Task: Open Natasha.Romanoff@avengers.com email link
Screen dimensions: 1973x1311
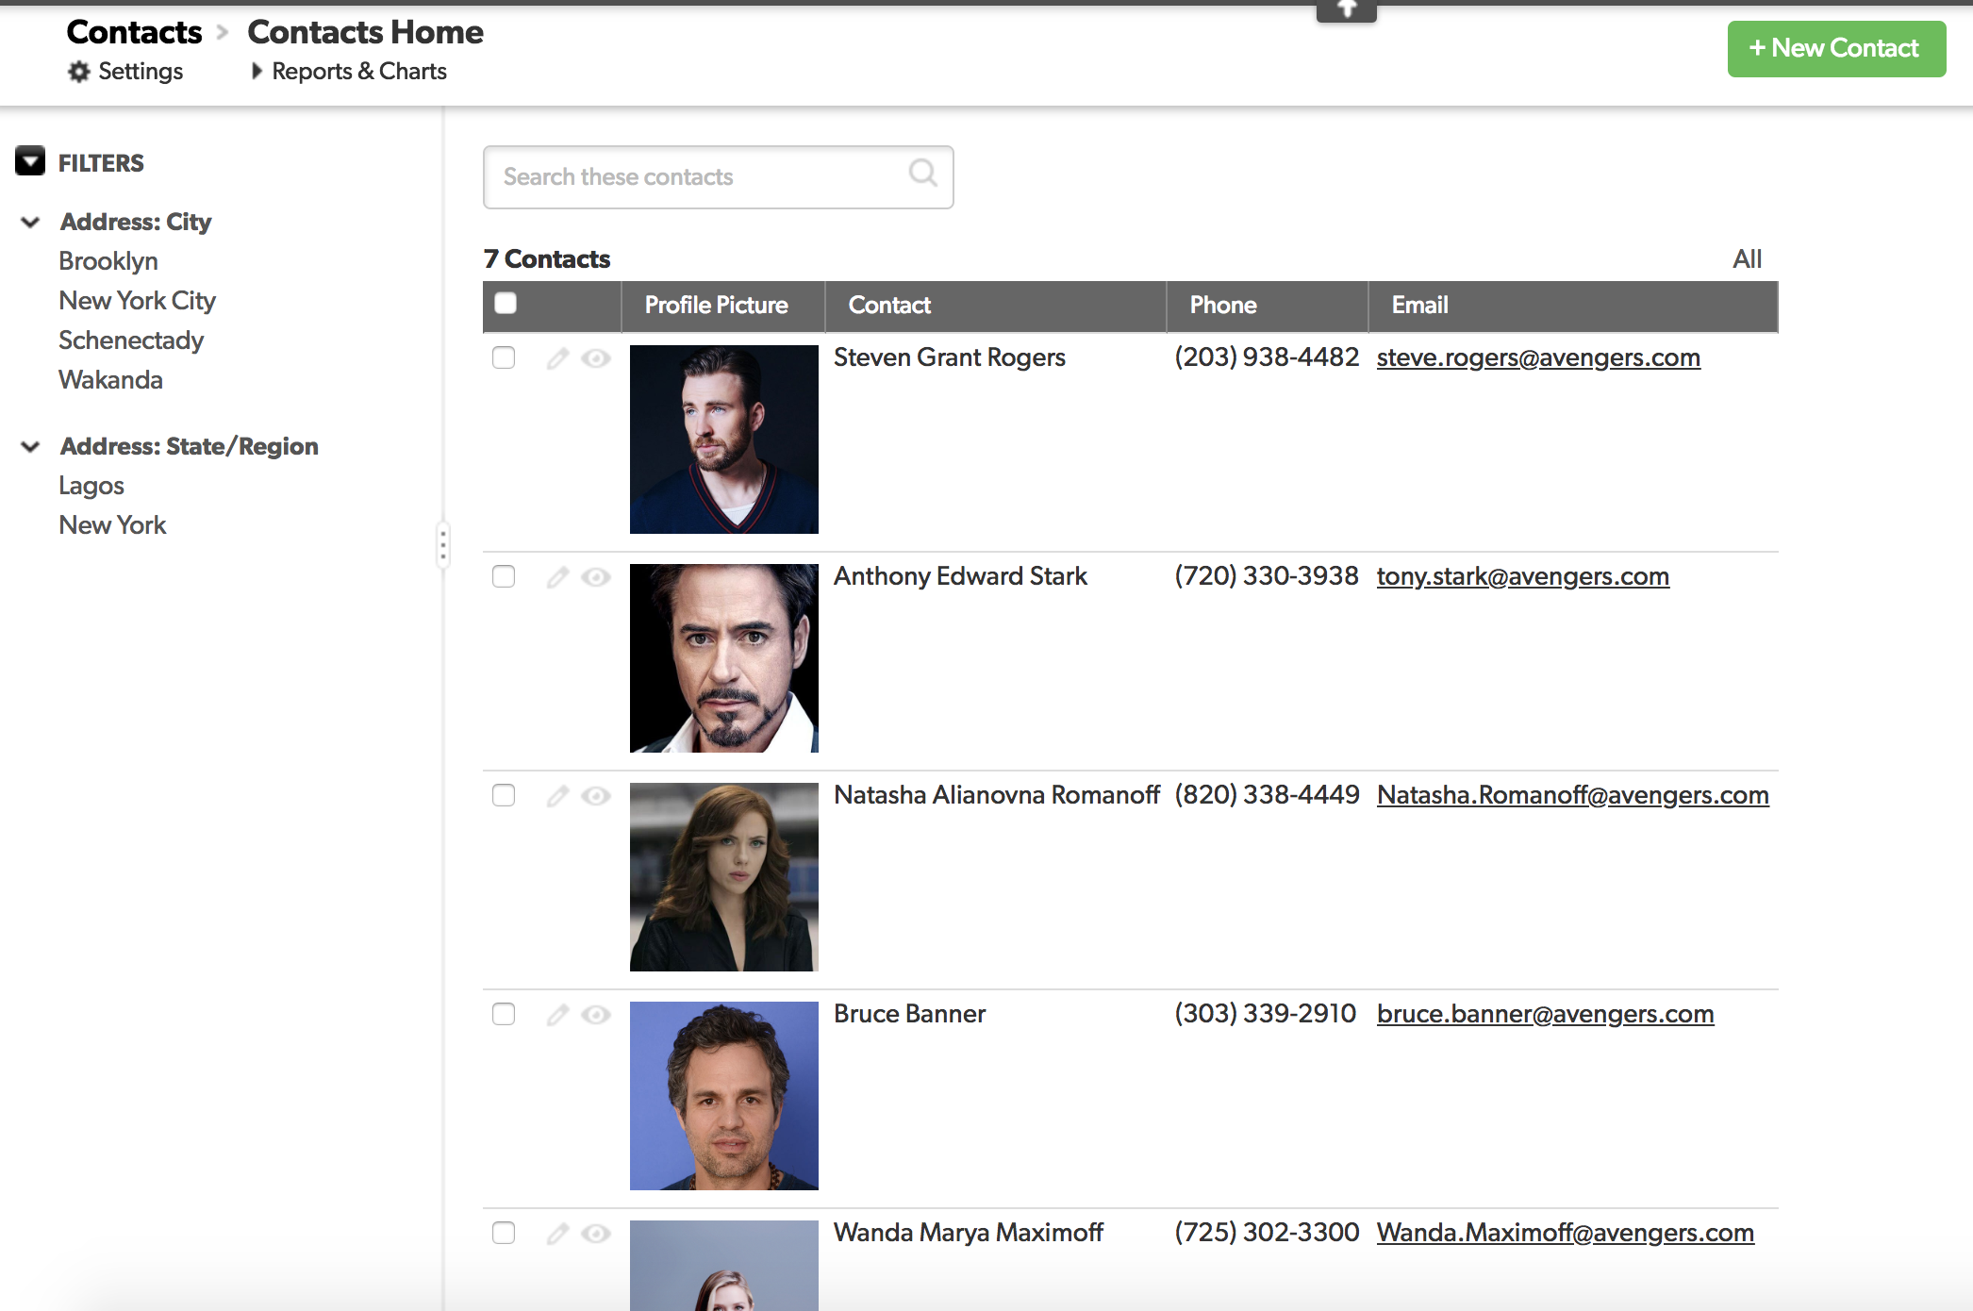Action: (x=1573, y=796)
